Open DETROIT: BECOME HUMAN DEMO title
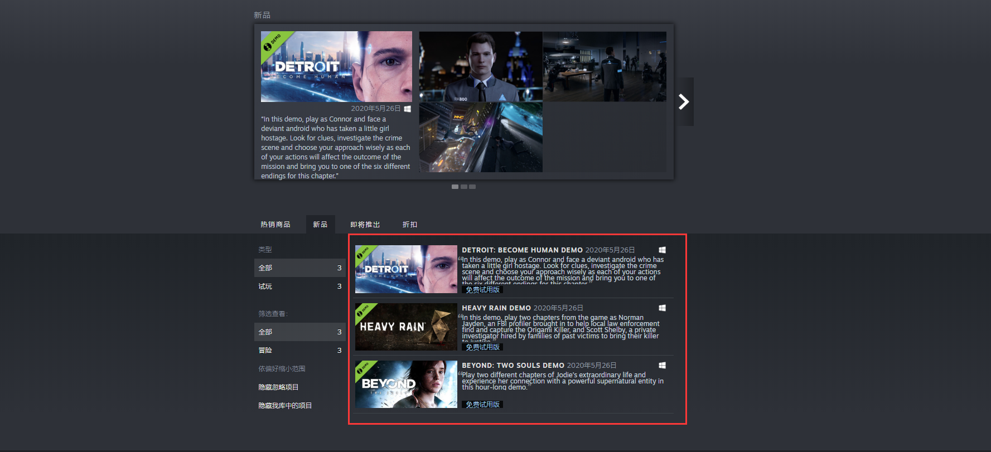Screen dimensions: 991x452 [522, 250]
